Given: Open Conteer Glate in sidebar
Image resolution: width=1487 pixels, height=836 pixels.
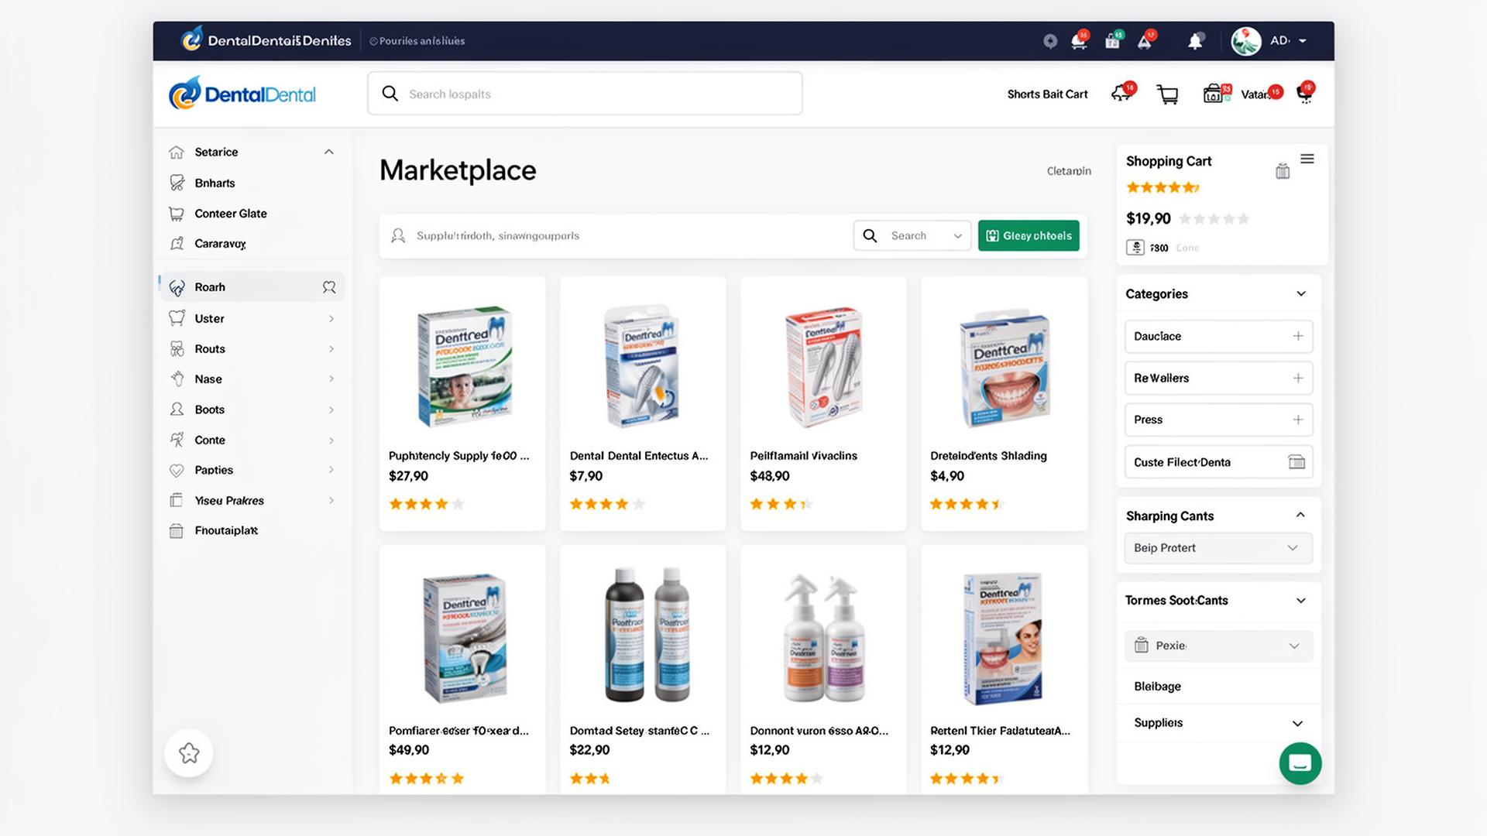Looking at the screenshot, I should coord(231,213).
